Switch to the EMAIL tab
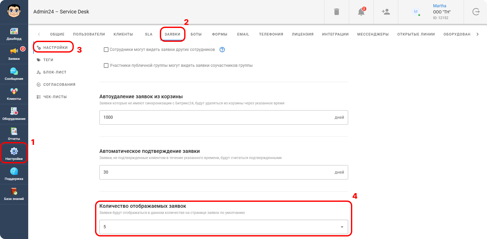The width and height of the screenshot is (487, 239). point(243,34)
